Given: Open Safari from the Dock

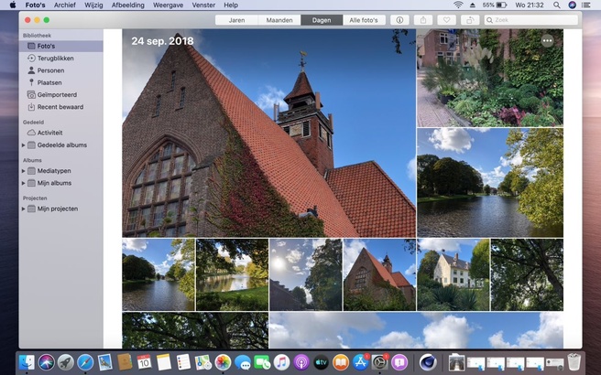Looking at the screenshot, I should (x=85, y=362).
